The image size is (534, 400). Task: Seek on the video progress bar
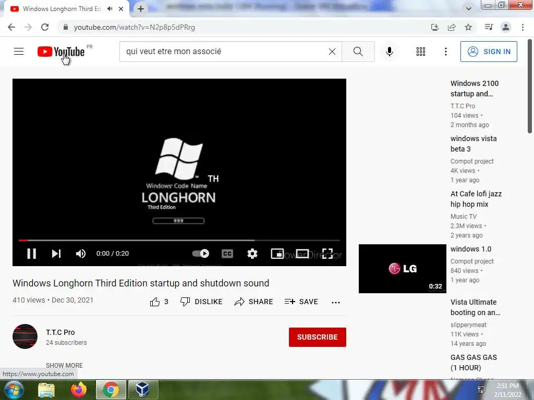(x=179, y=240)
